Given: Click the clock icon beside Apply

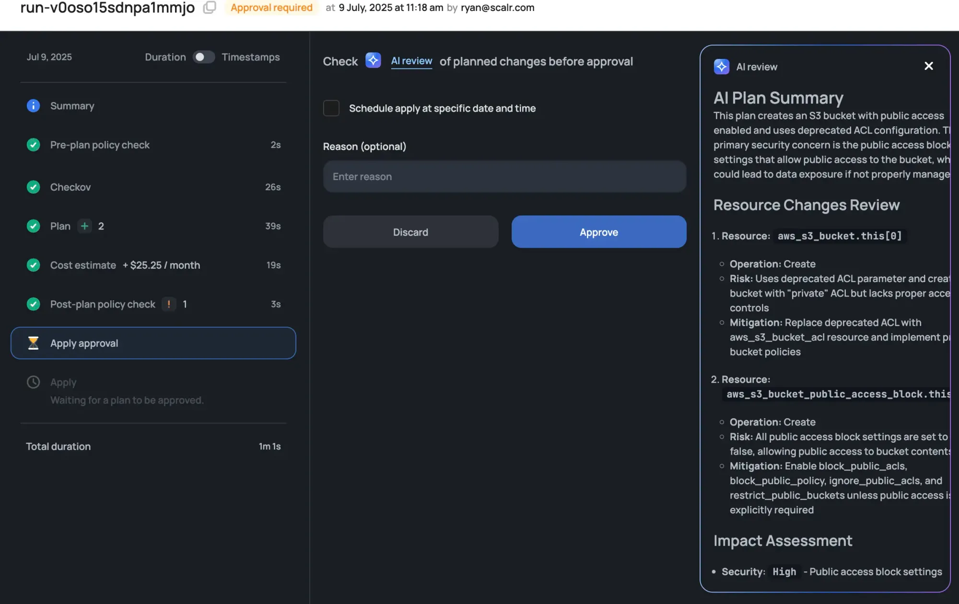Looking at the screenshot, I should 33,382.
